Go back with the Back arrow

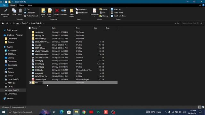3,23
